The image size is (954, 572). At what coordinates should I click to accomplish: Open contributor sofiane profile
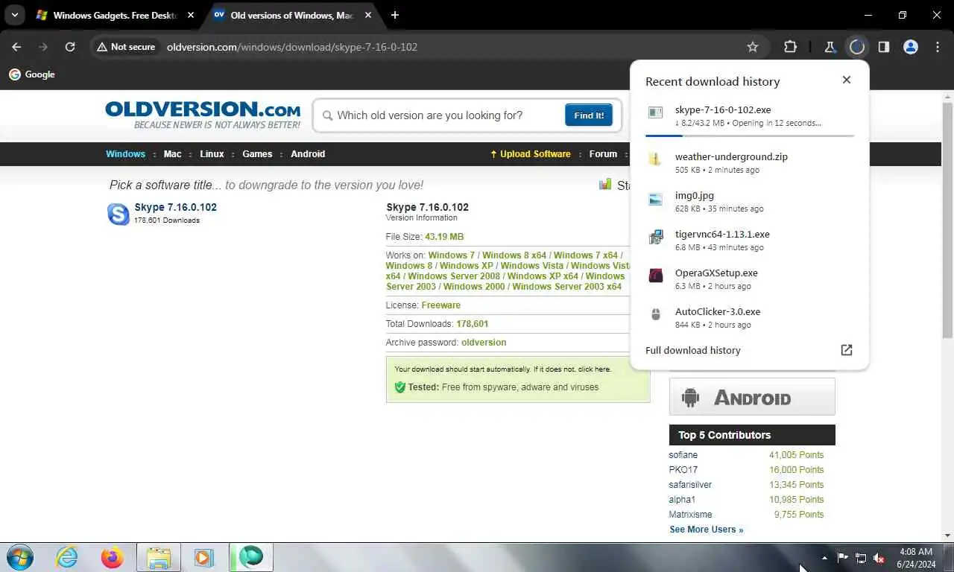pos(683,455)
